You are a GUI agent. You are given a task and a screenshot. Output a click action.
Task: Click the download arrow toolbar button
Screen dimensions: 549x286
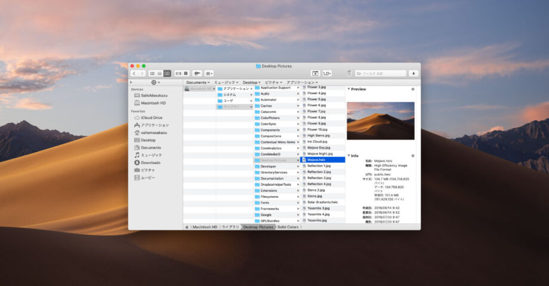click(413, 73)
